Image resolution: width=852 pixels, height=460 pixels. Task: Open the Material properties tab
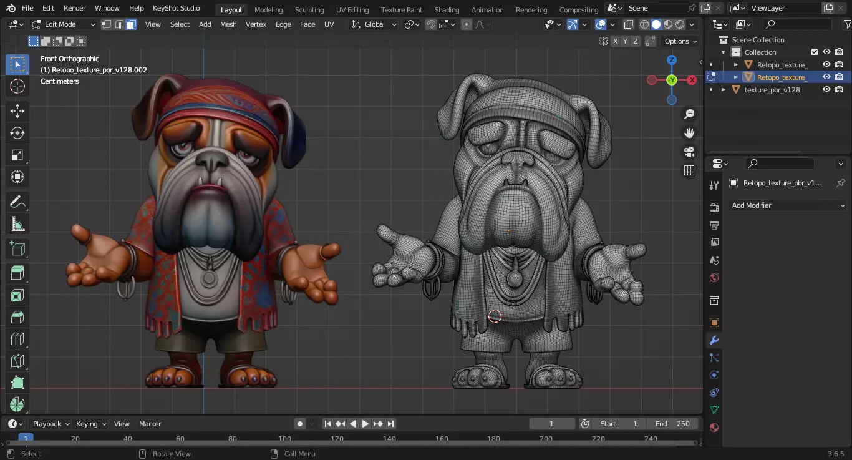coord(714,428)
